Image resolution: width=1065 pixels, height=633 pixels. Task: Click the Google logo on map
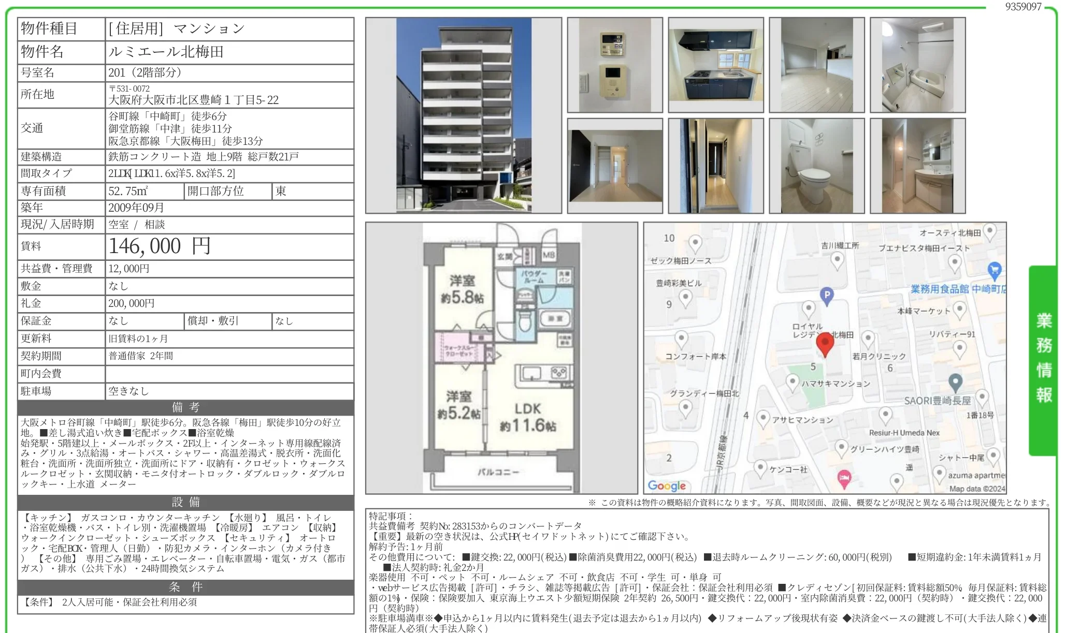pyautogui.click(x=667, y=485)
